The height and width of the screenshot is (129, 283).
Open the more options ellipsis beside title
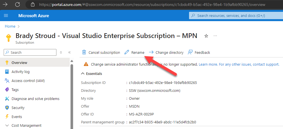[x=215, y=36]
